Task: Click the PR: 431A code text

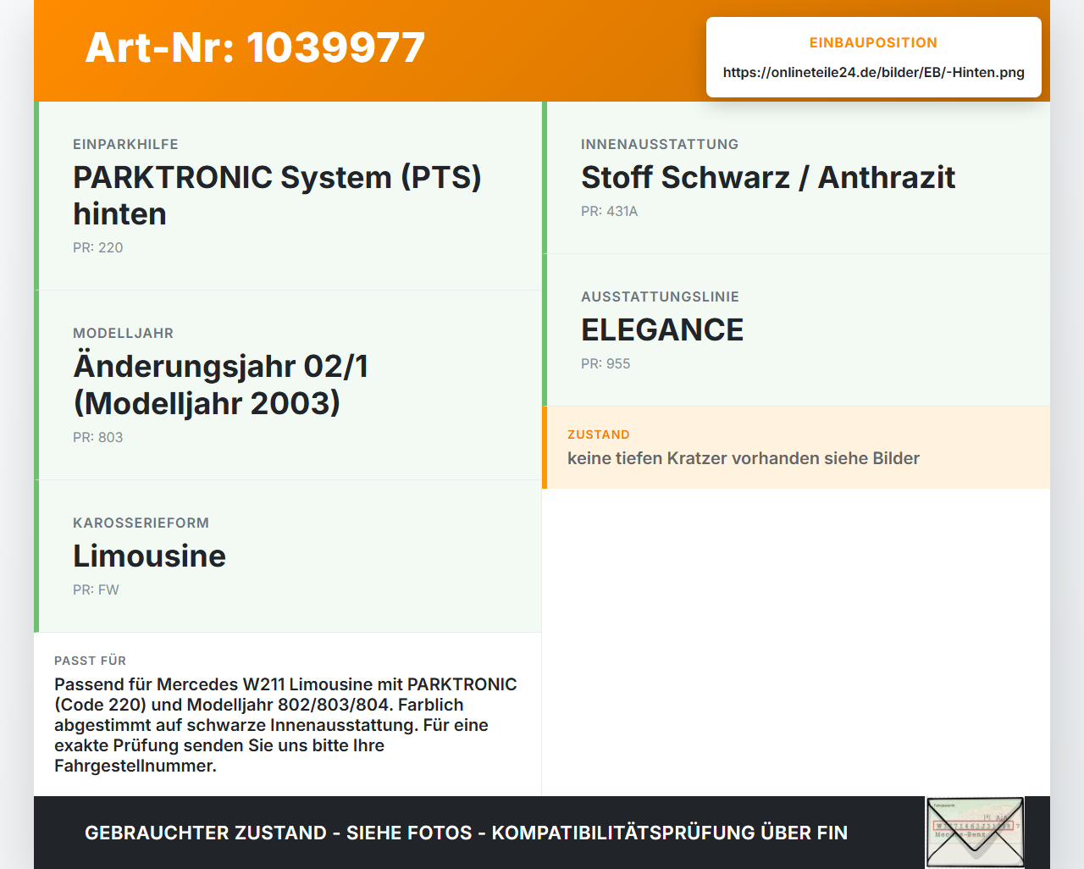Action: coord(610,211)
